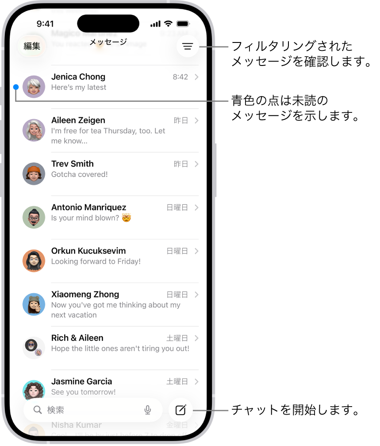Tap the chevron next to Jenica Chong's 8:42

(x=196, y=77)
